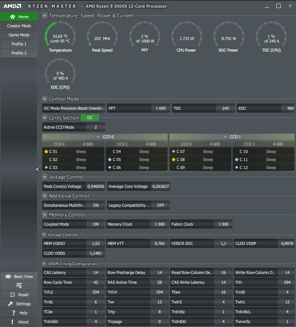Collapse the Memory Control section
This screenshot has height=327, width=296.
pos(45,215)
